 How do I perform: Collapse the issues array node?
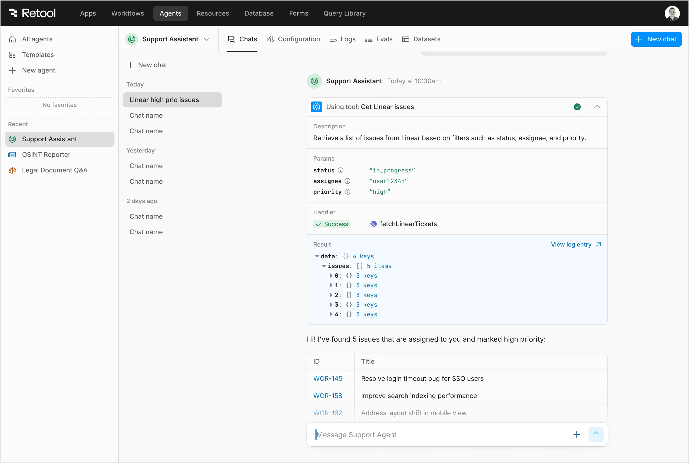324,266
